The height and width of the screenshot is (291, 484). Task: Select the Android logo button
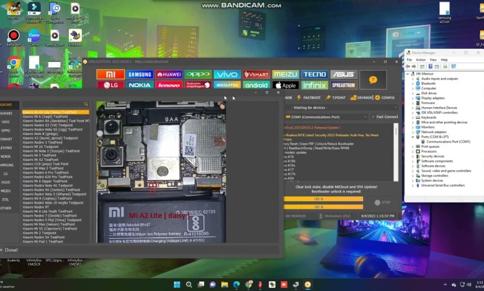(256, 85)
